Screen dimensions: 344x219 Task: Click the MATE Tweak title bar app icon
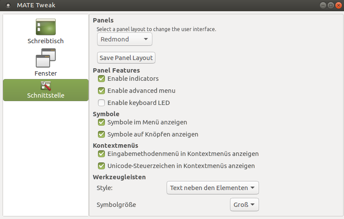tap(8, 5)
